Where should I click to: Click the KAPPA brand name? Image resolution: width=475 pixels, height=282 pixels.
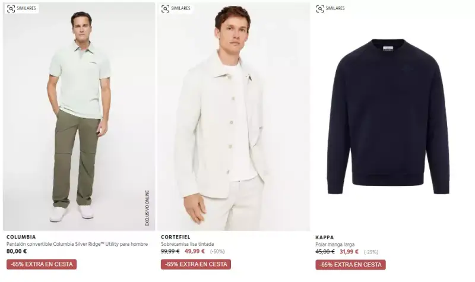click(x=324, y=237)
